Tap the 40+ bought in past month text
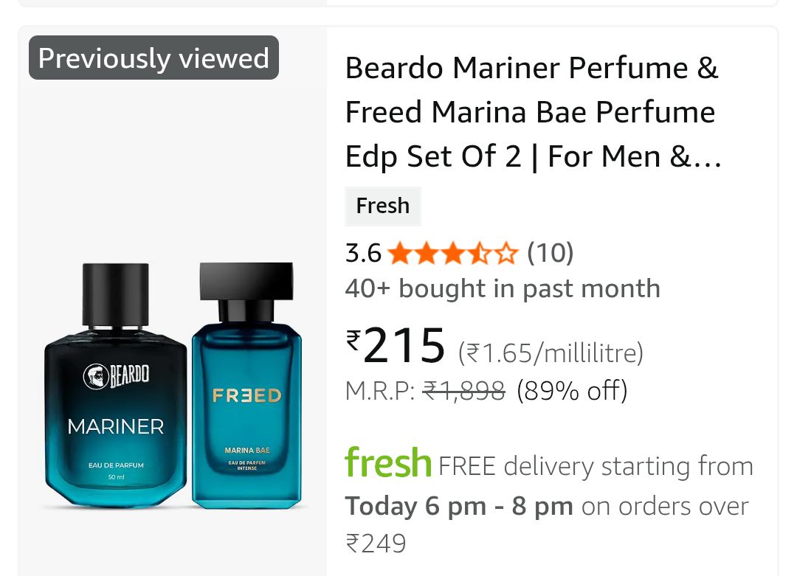 [x=503, y=288]
